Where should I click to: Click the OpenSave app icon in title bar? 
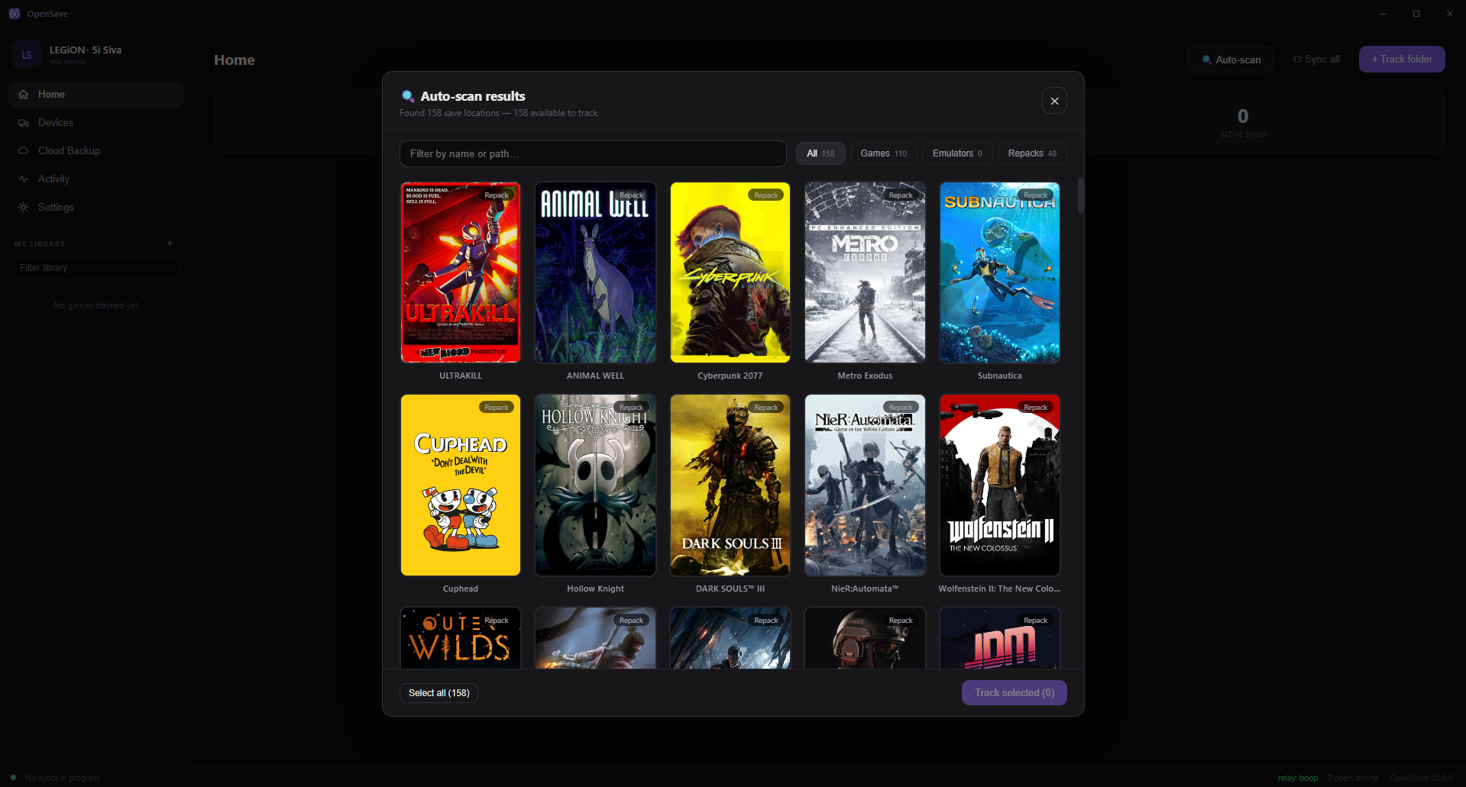click(15, 14)
